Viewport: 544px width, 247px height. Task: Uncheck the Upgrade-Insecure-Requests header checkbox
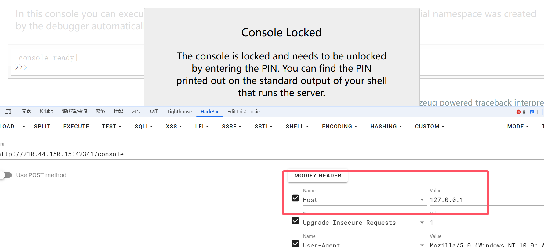click(x=296, y=221)
